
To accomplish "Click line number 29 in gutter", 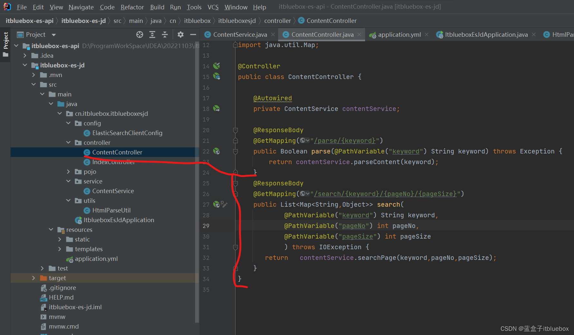I will (206, 226).
